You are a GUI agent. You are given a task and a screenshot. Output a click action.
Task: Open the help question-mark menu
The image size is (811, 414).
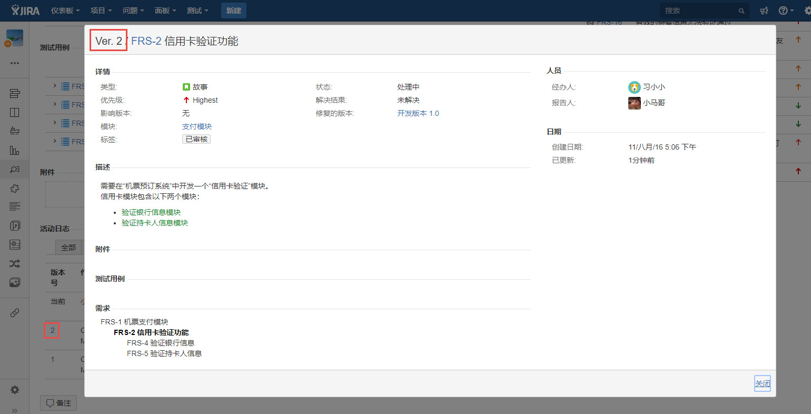[786, 11]
